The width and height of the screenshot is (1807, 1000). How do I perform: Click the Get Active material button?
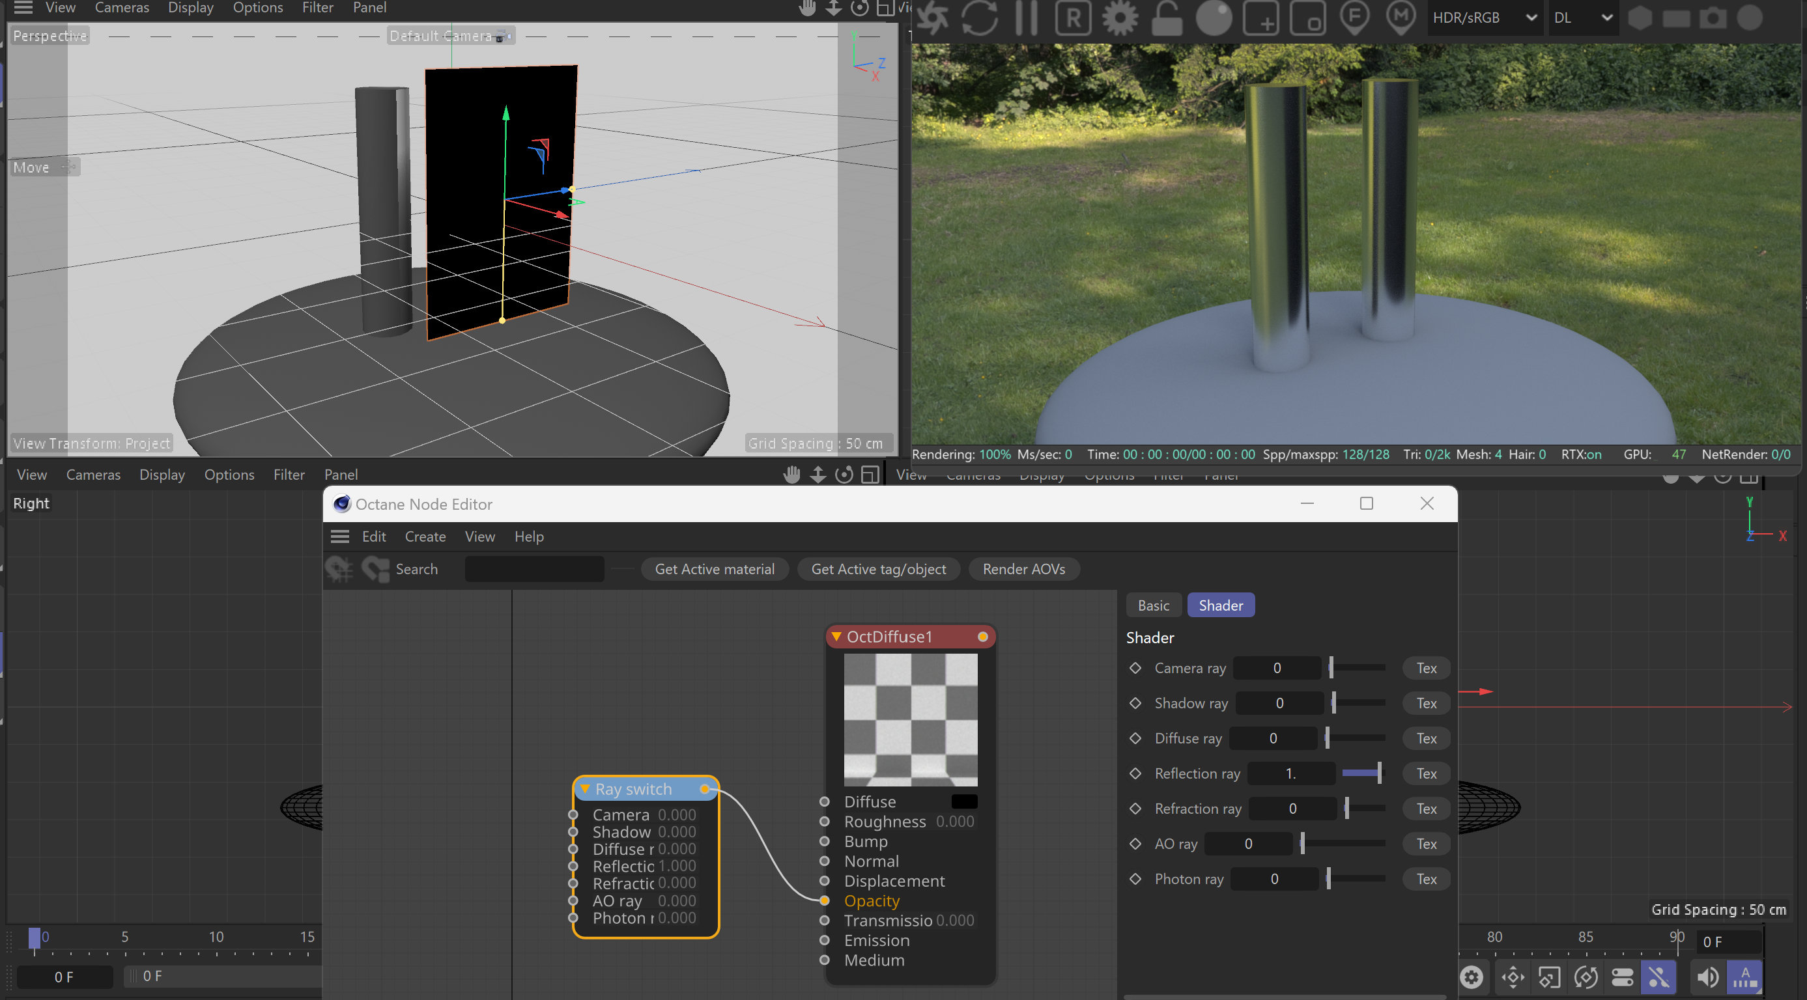(714, 570)
